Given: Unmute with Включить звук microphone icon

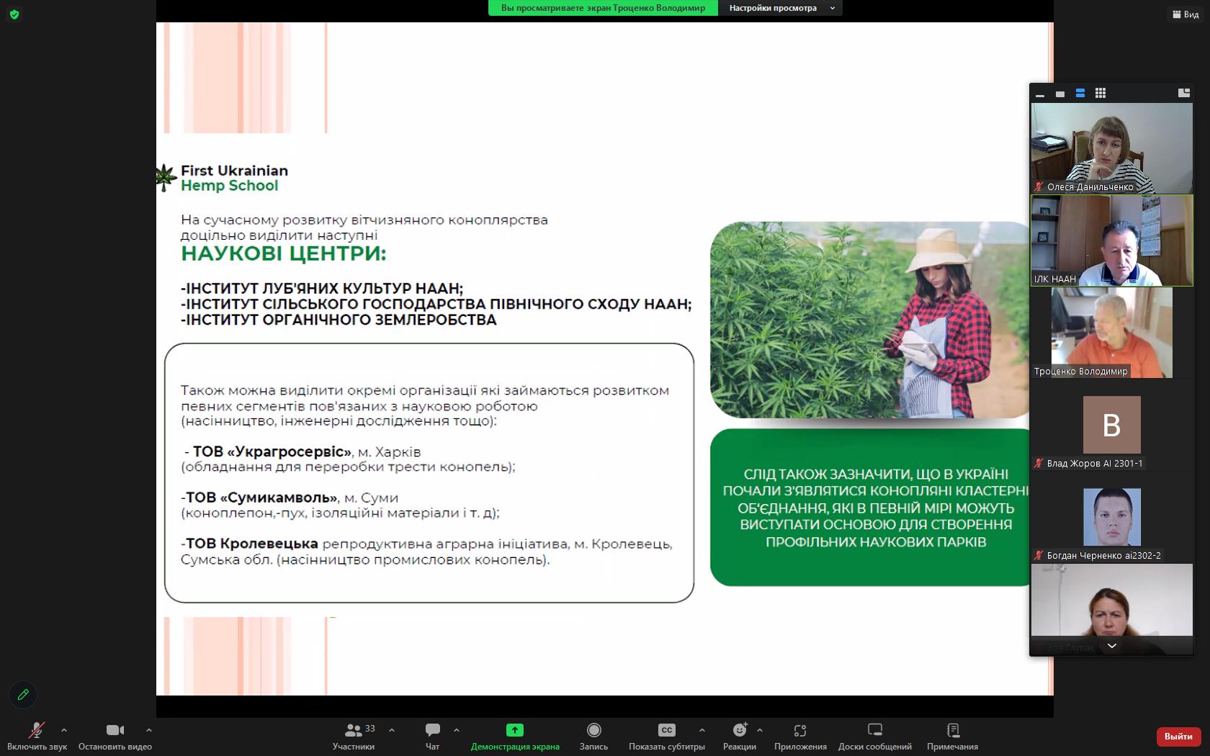Looking at the screenshot, I should (x=37, y=736).
